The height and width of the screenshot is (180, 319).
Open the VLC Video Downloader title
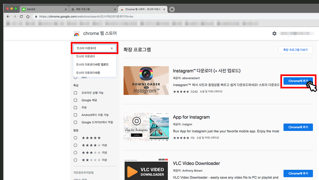pos(196,163)
